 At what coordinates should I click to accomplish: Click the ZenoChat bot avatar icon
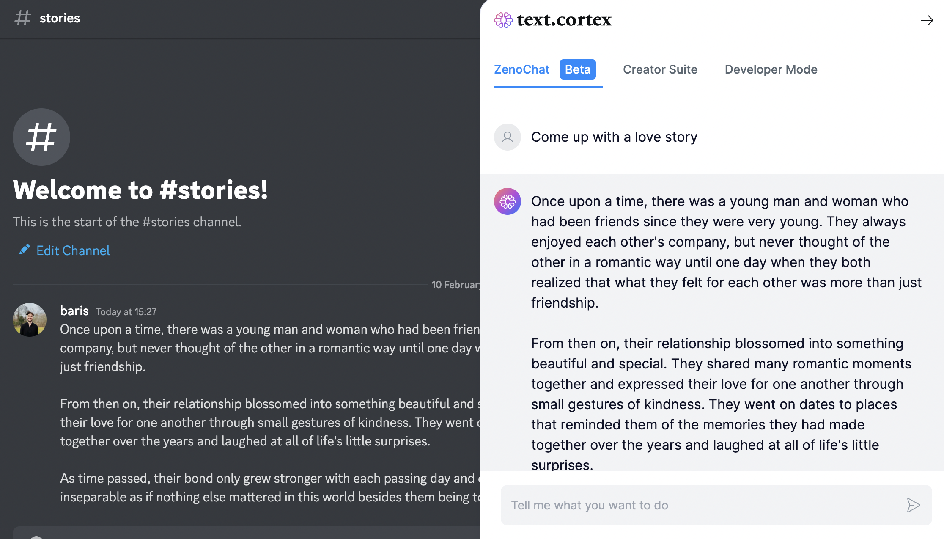[x=507, y=201]
